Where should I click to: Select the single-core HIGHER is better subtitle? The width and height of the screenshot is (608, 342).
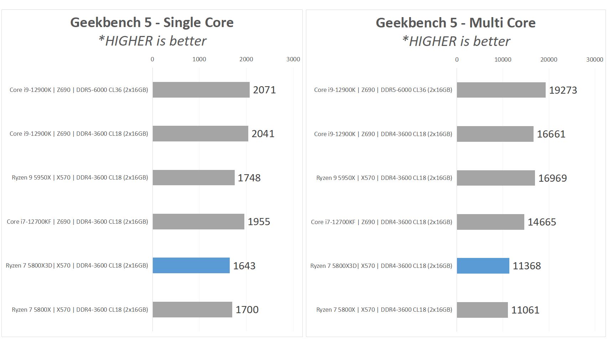pos(152,41)
